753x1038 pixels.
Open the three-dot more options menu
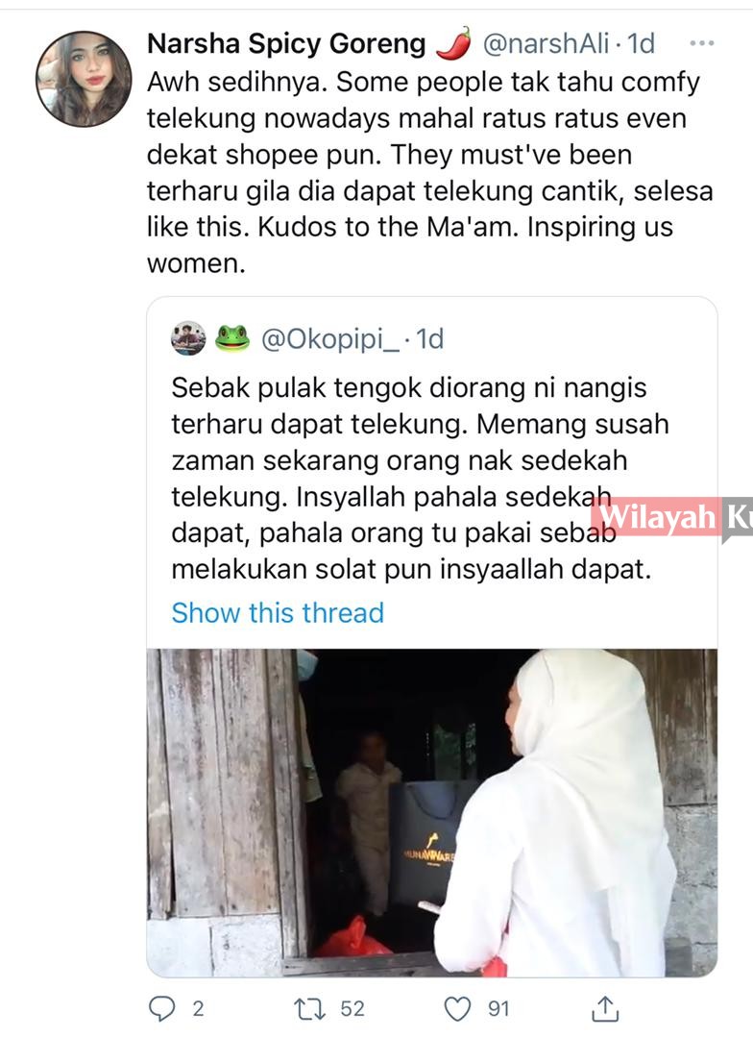pyautogui.click(x=701, y=43)
